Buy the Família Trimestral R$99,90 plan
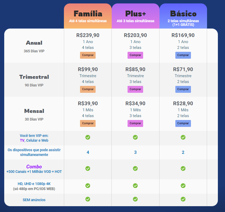This screenshot has height=212, width=225. pyautogui.click(x=88, y=89)
